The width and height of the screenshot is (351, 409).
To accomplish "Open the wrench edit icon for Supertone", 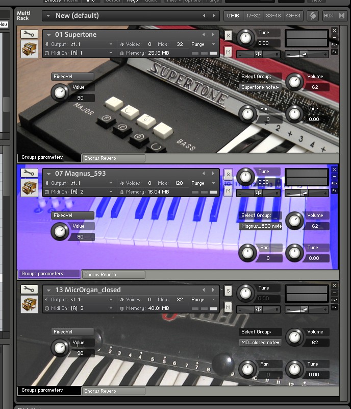I will coord(29,34).
